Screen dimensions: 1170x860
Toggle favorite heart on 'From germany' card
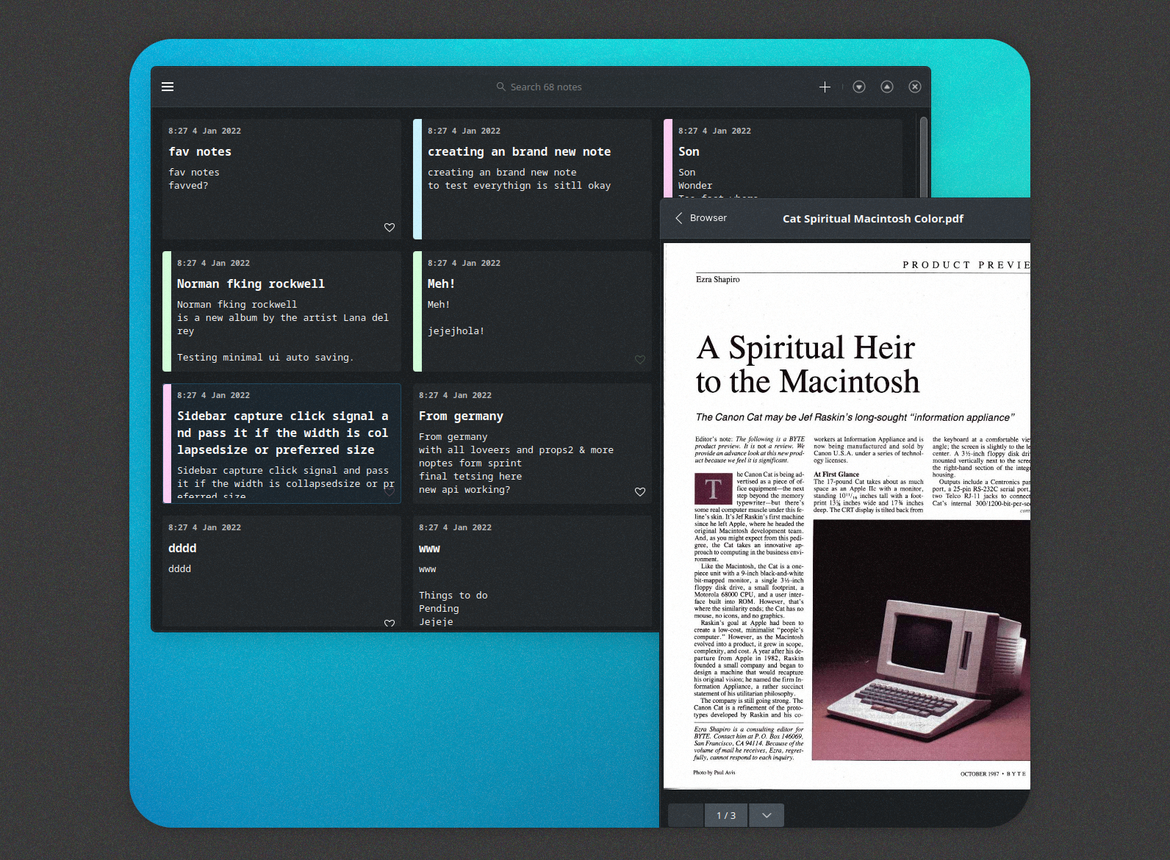click(x=640, y=492)
